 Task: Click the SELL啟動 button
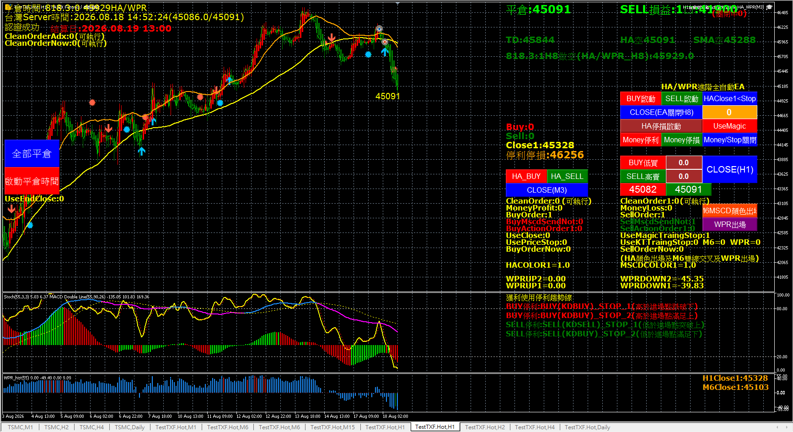click(x=682, y=99)
